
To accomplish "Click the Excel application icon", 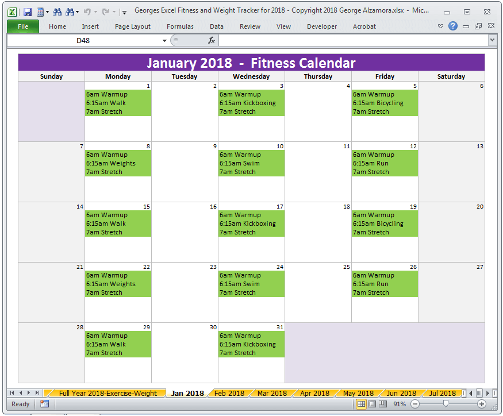I will click(x=12, y=12).
